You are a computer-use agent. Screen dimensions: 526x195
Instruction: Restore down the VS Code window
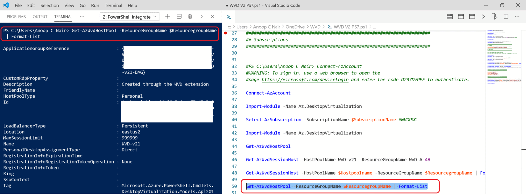(502, 5)
